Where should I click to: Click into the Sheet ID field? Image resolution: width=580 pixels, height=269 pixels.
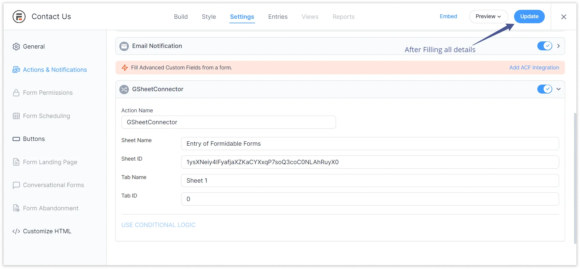click(370, 162)
